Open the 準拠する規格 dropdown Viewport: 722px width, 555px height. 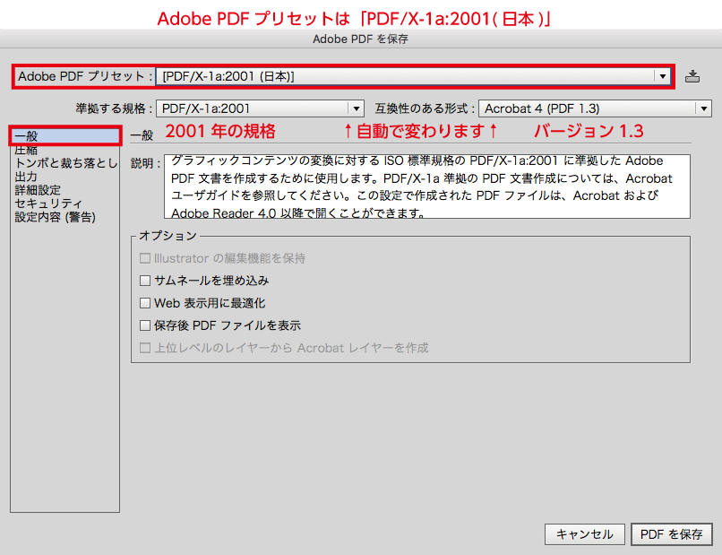[x=260, y=108]
